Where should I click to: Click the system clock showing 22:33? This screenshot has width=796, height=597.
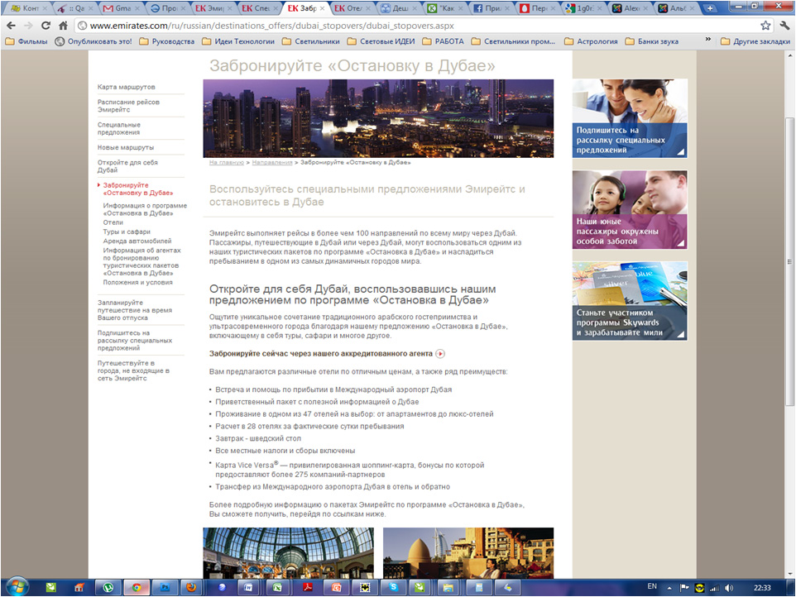[762, 588]
